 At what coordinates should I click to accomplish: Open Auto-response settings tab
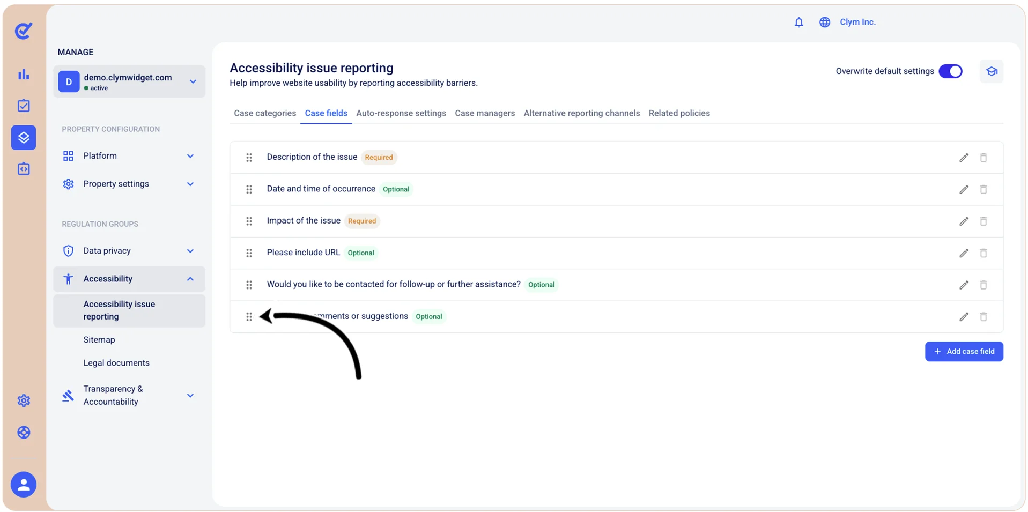tap(401, 113)
